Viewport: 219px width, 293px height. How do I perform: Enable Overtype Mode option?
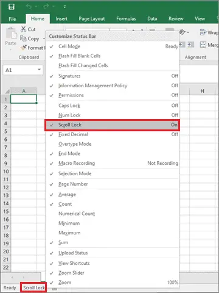pyautogui.click(x=113, y=144)
